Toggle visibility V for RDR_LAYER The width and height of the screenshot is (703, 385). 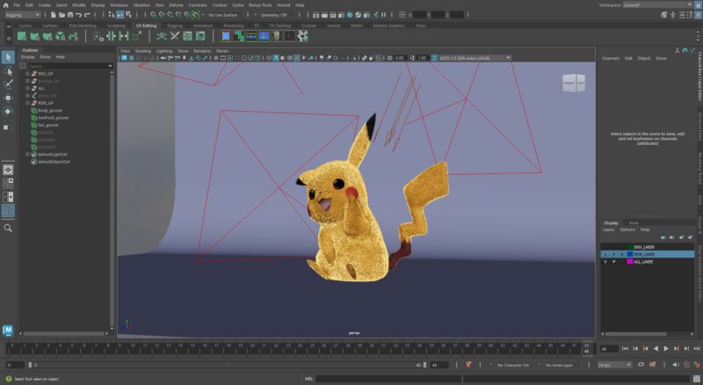coord(604,254)
